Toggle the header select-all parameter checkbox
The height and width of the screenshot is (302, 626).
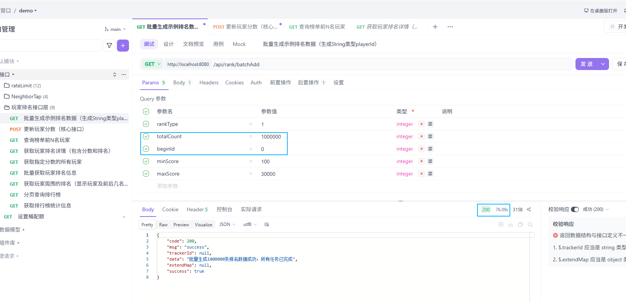click(146, 111)
